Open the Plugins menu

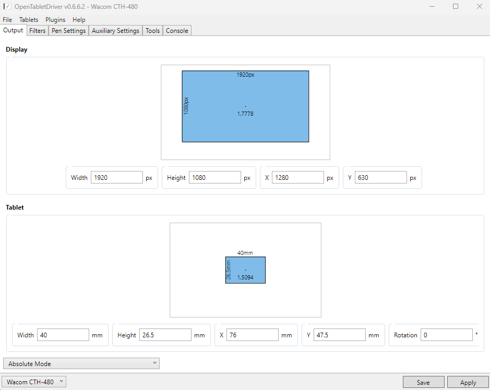55,20
